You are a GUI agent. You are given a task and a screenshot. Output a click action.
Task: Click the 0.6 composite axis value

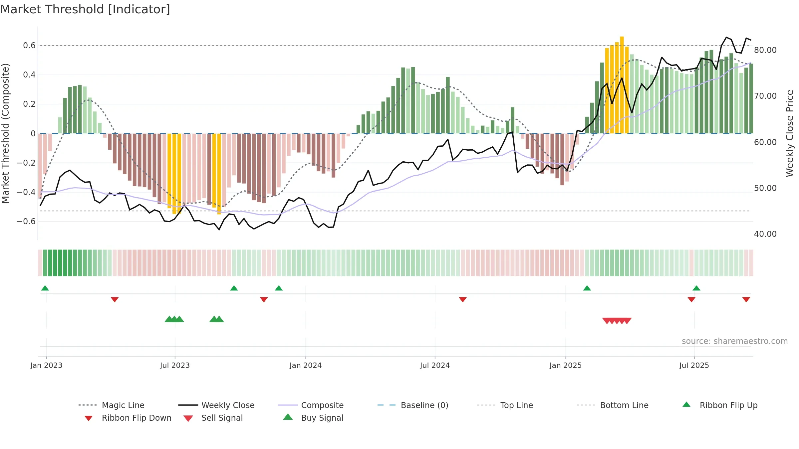[29, 46]
